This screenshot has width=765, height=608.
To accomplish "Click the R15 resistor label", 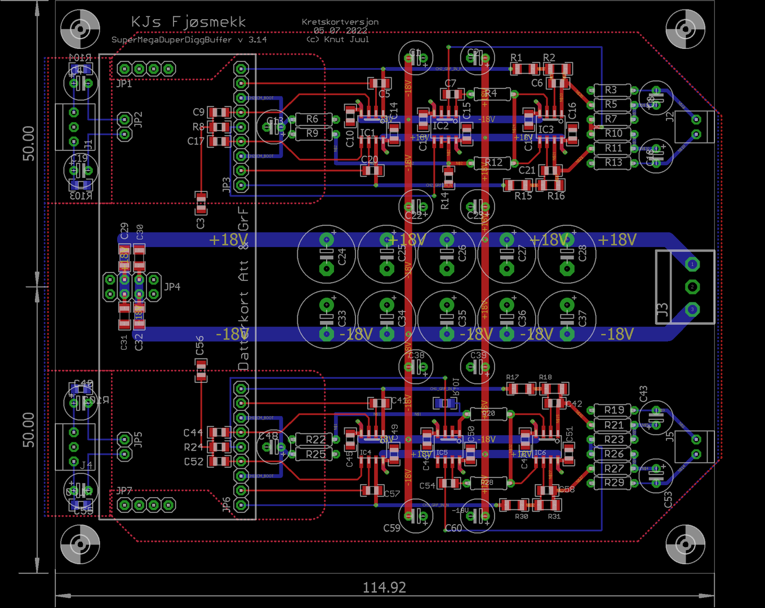I will 523,196.
